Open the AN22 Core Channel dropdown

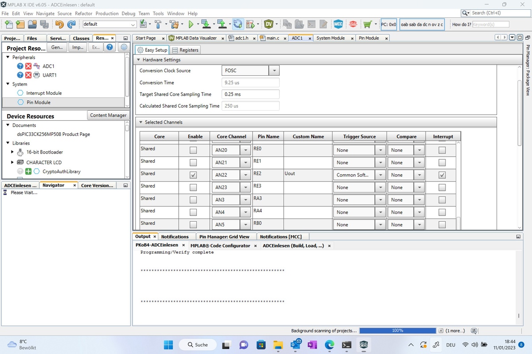pos(245,175)
